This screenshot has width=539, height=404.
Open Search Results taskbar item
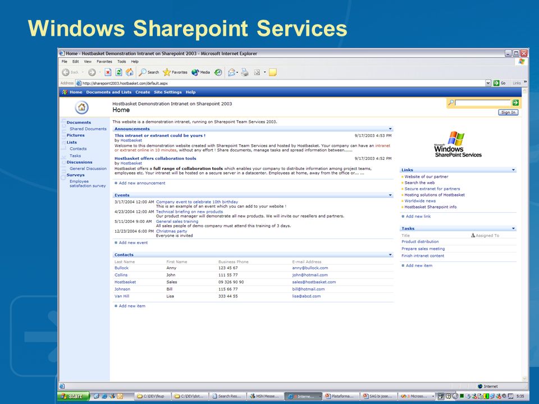tap(227, 396)
